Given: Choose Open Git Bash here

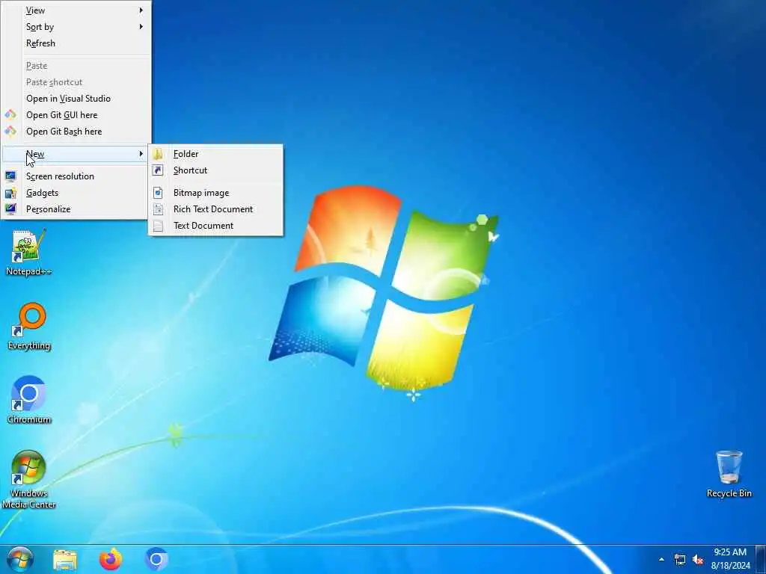Looking at the screenshot, I should pyautogui.click(x=76, y=132).
